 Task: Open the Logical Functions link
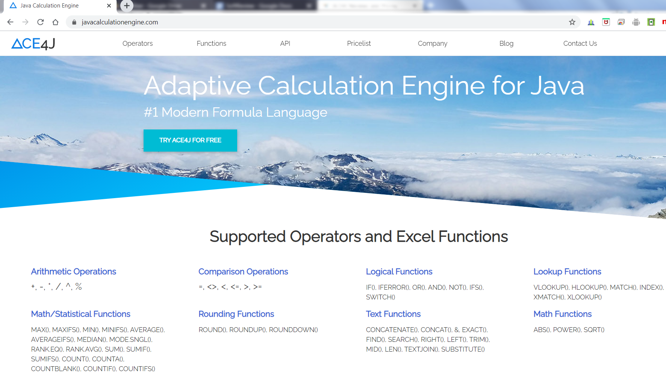pyautogui.click(x=399, y=272)
